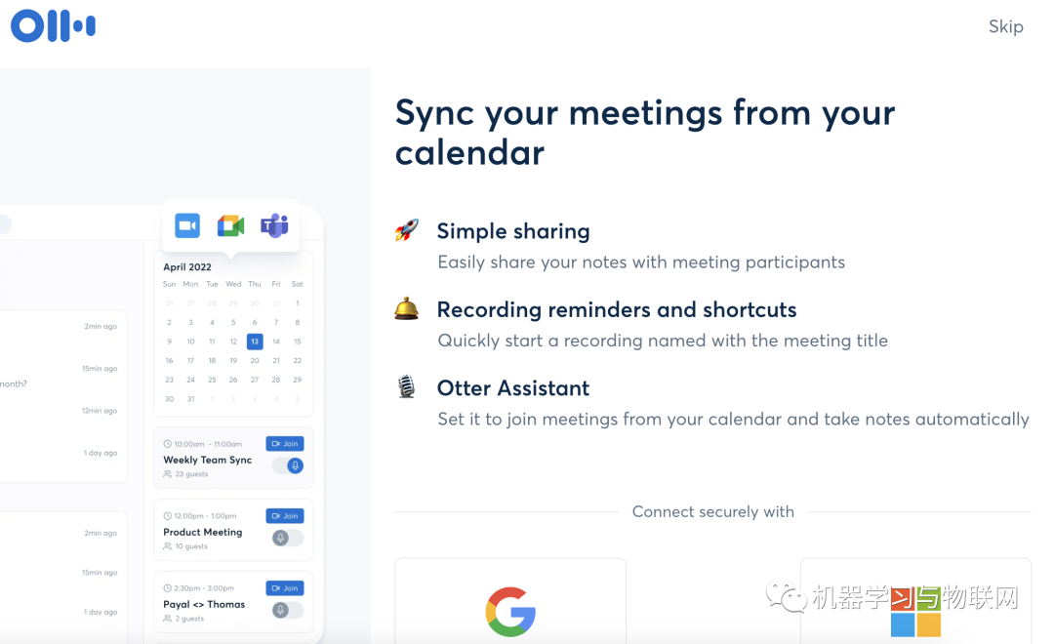Click the Microsoft Teams icon
This screenshot has height=644, width=1054.
coord(274,226)
